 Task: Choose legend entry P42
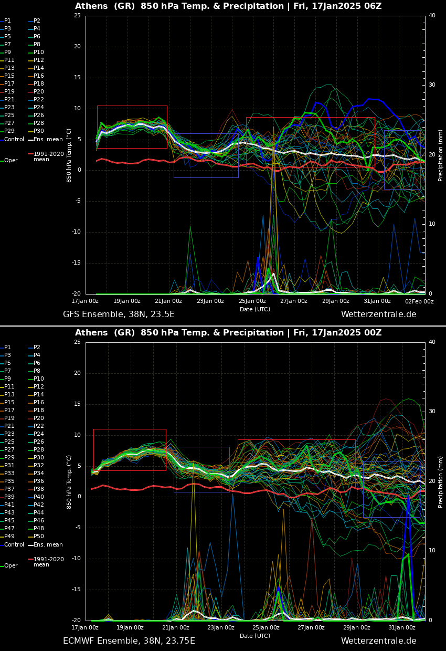pos(37,505)
